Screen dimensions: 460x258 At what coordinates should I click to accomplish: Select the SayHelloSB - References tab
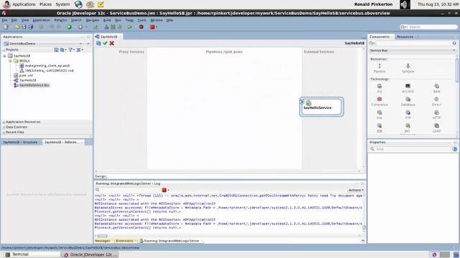[x=63, y=142]
